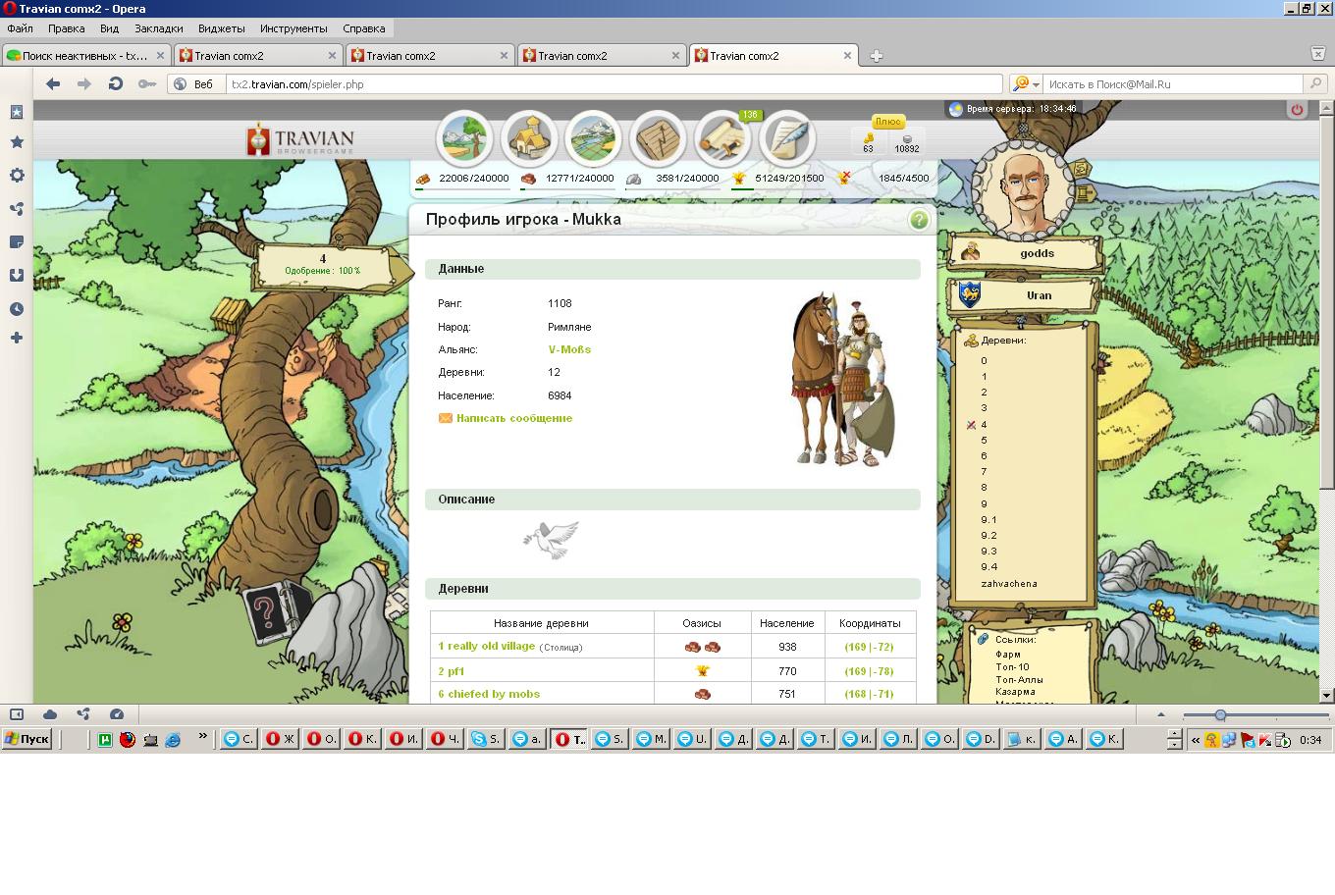Click Opera wand password key icon
This screenshot has width=1335, height=895.
[x=147, y=84]
